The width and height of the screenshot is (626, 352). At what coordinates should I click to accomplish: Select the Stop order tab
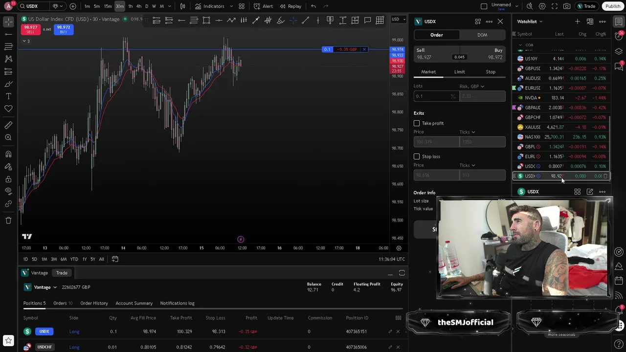coord(491,72)
